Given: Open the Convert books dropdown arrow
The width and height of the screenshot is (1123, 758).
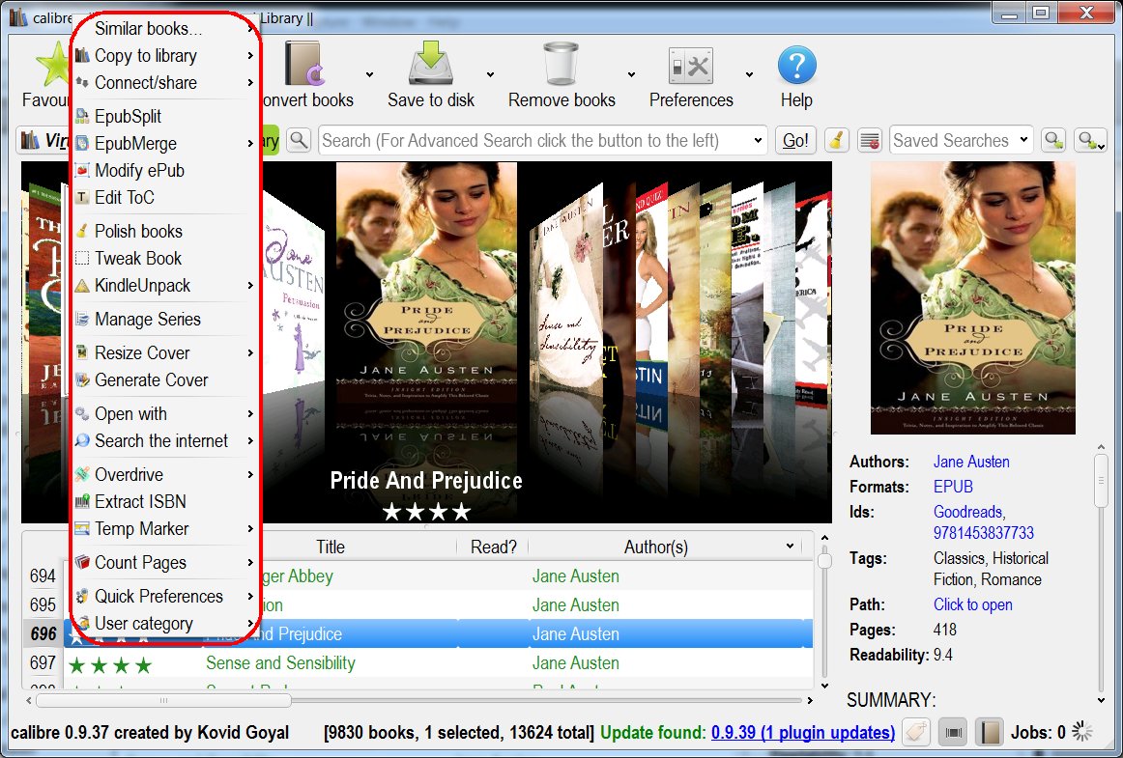Looking at the screenshot, I should (x=369, y=74).
